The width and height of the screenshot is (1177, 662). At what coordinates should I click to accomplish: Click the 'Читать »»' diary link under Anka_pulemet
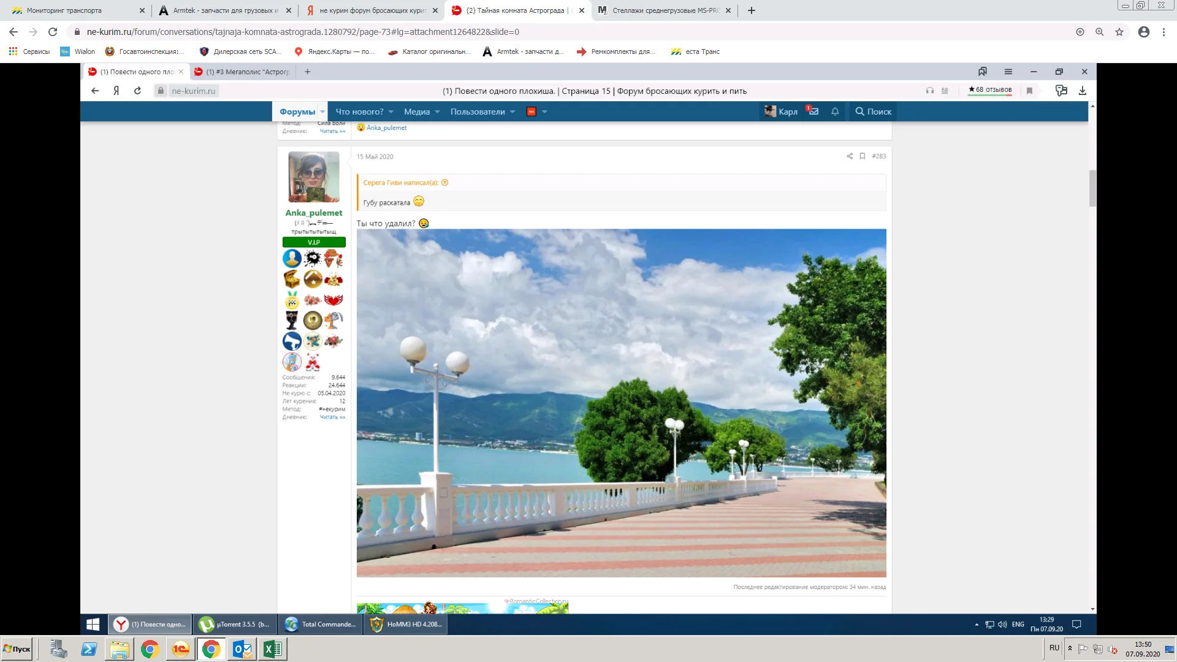332,416
